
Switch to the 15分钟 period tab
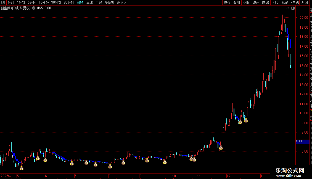(x=44, y=2)
